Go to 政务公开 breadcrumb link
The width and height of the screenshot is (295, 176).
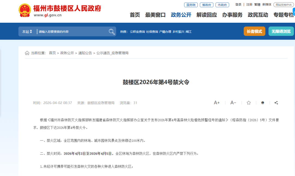tap(67, 53)
